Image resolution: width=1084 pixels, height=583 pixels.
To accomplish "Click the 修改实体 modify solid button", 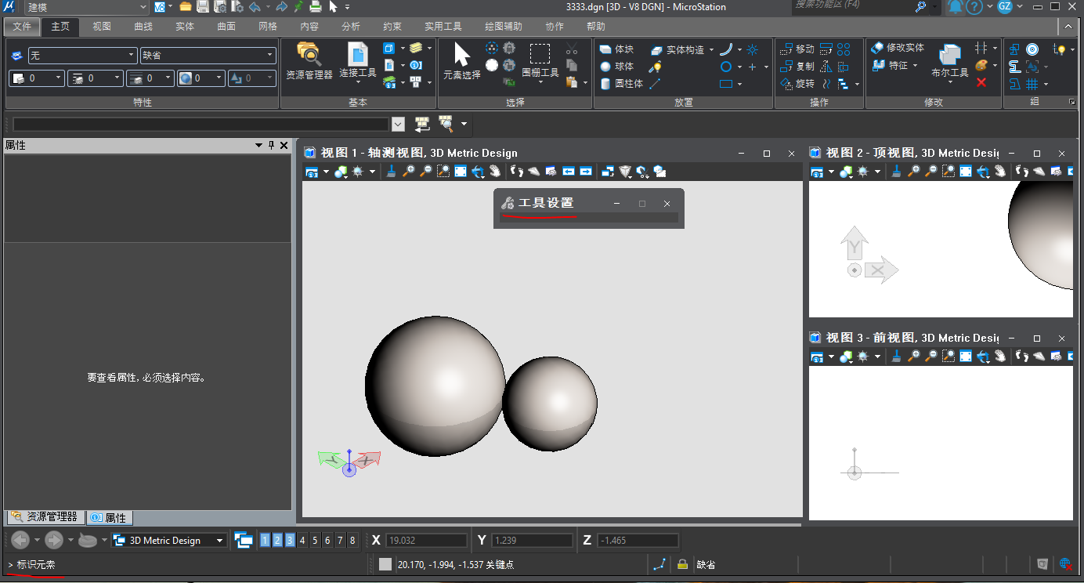I will [x=898, y=49].
